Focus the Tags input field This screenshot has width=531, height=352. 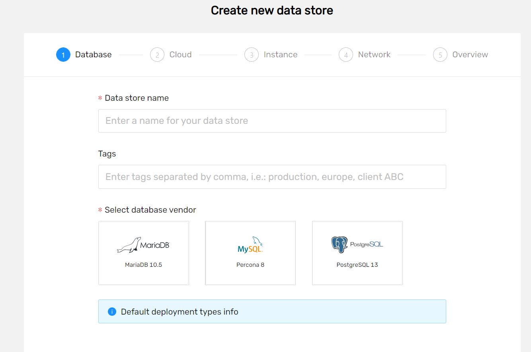tap(272, 177)
